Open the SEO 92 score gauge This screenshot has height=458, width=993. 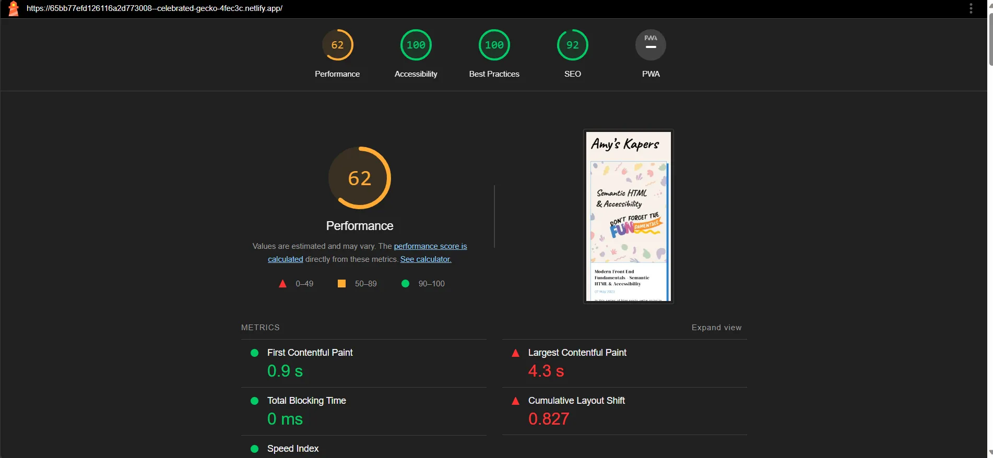[572, 45]
